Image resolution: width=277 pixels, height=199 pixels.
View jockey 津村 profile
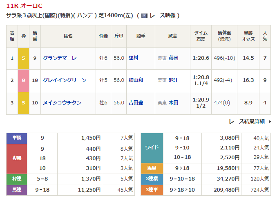(x=133, y=58)
